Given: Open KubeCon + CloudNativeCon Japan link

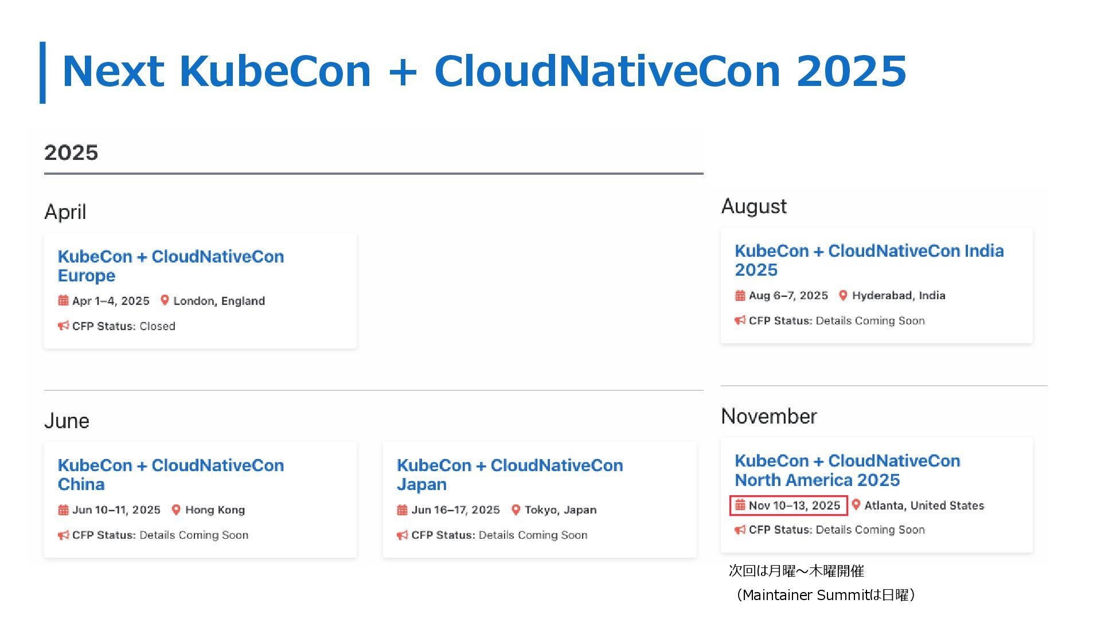Looking at the screenshot, I should click(509, 475).
